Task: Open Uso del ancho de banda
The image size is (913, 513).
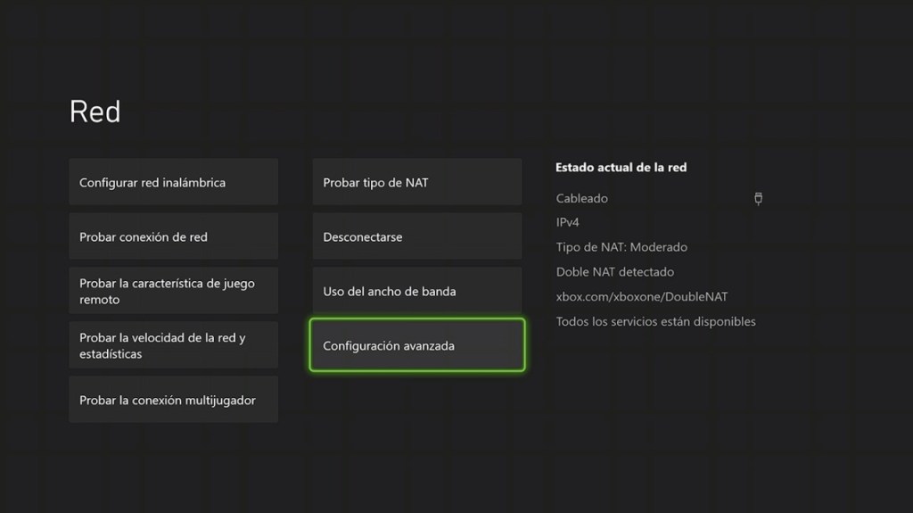Action: tap(416, 292)
